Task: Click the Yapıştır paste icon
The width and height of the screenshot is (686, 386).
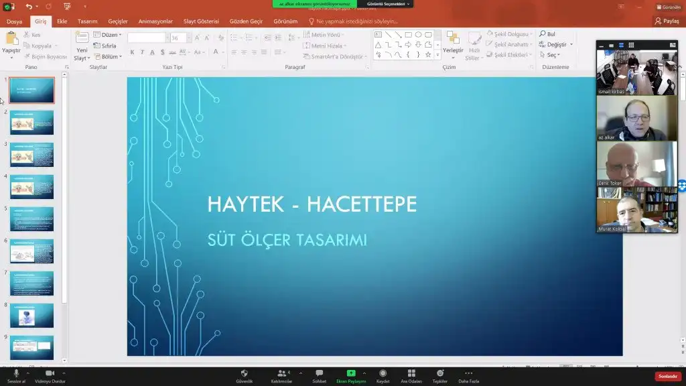Action: pyautogui.click(x=12, y=38)
